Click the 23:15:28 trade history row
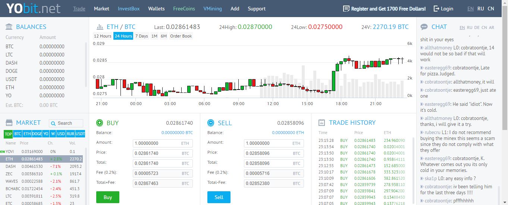The image size is (508, 205). [361, 140]
